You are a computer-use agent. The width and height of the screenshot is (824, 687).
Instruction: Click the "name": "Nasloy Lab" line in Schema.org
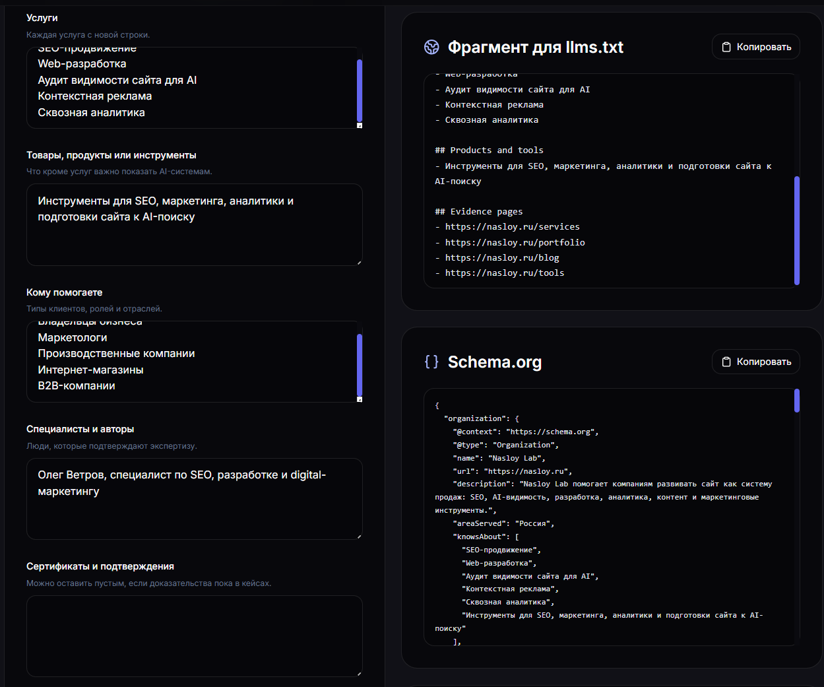click(499, 458)
